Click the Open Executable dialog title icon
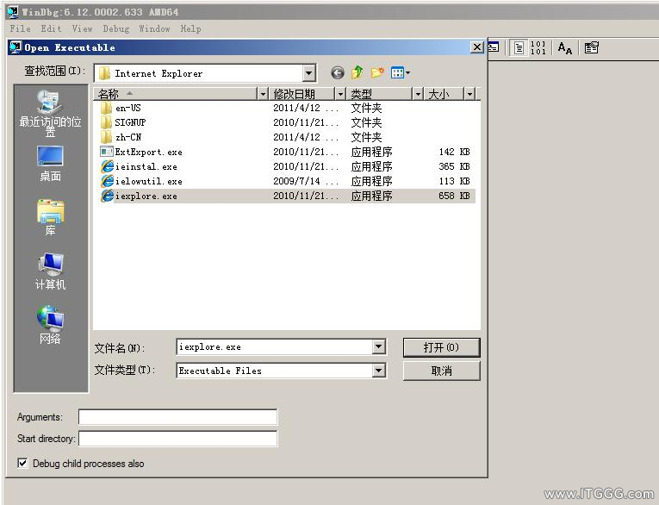 point(16,47)
